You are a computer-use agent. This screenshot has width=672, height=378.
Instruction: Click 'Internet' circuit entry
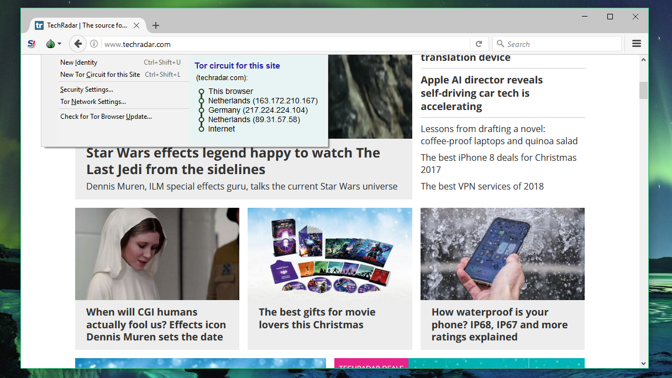(x=222, y=129)
